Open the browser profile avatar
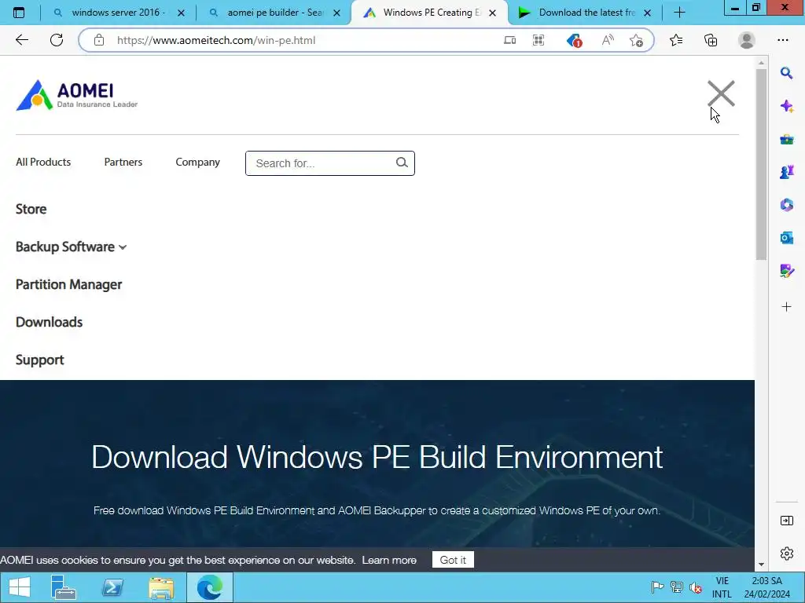 747,40
